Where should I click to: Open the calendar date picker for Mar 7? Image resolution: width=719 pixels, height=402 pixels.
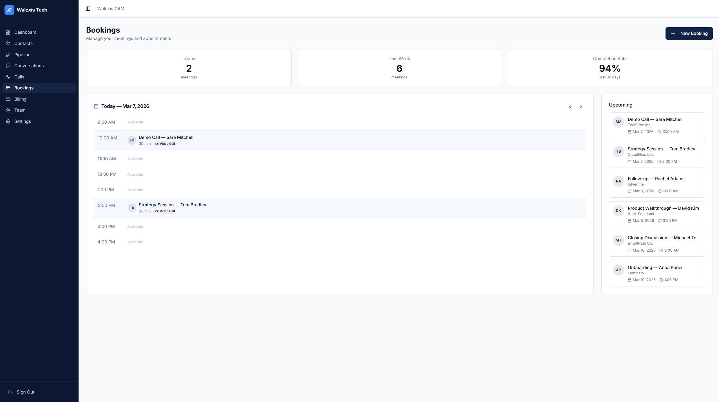coord(96,106)
